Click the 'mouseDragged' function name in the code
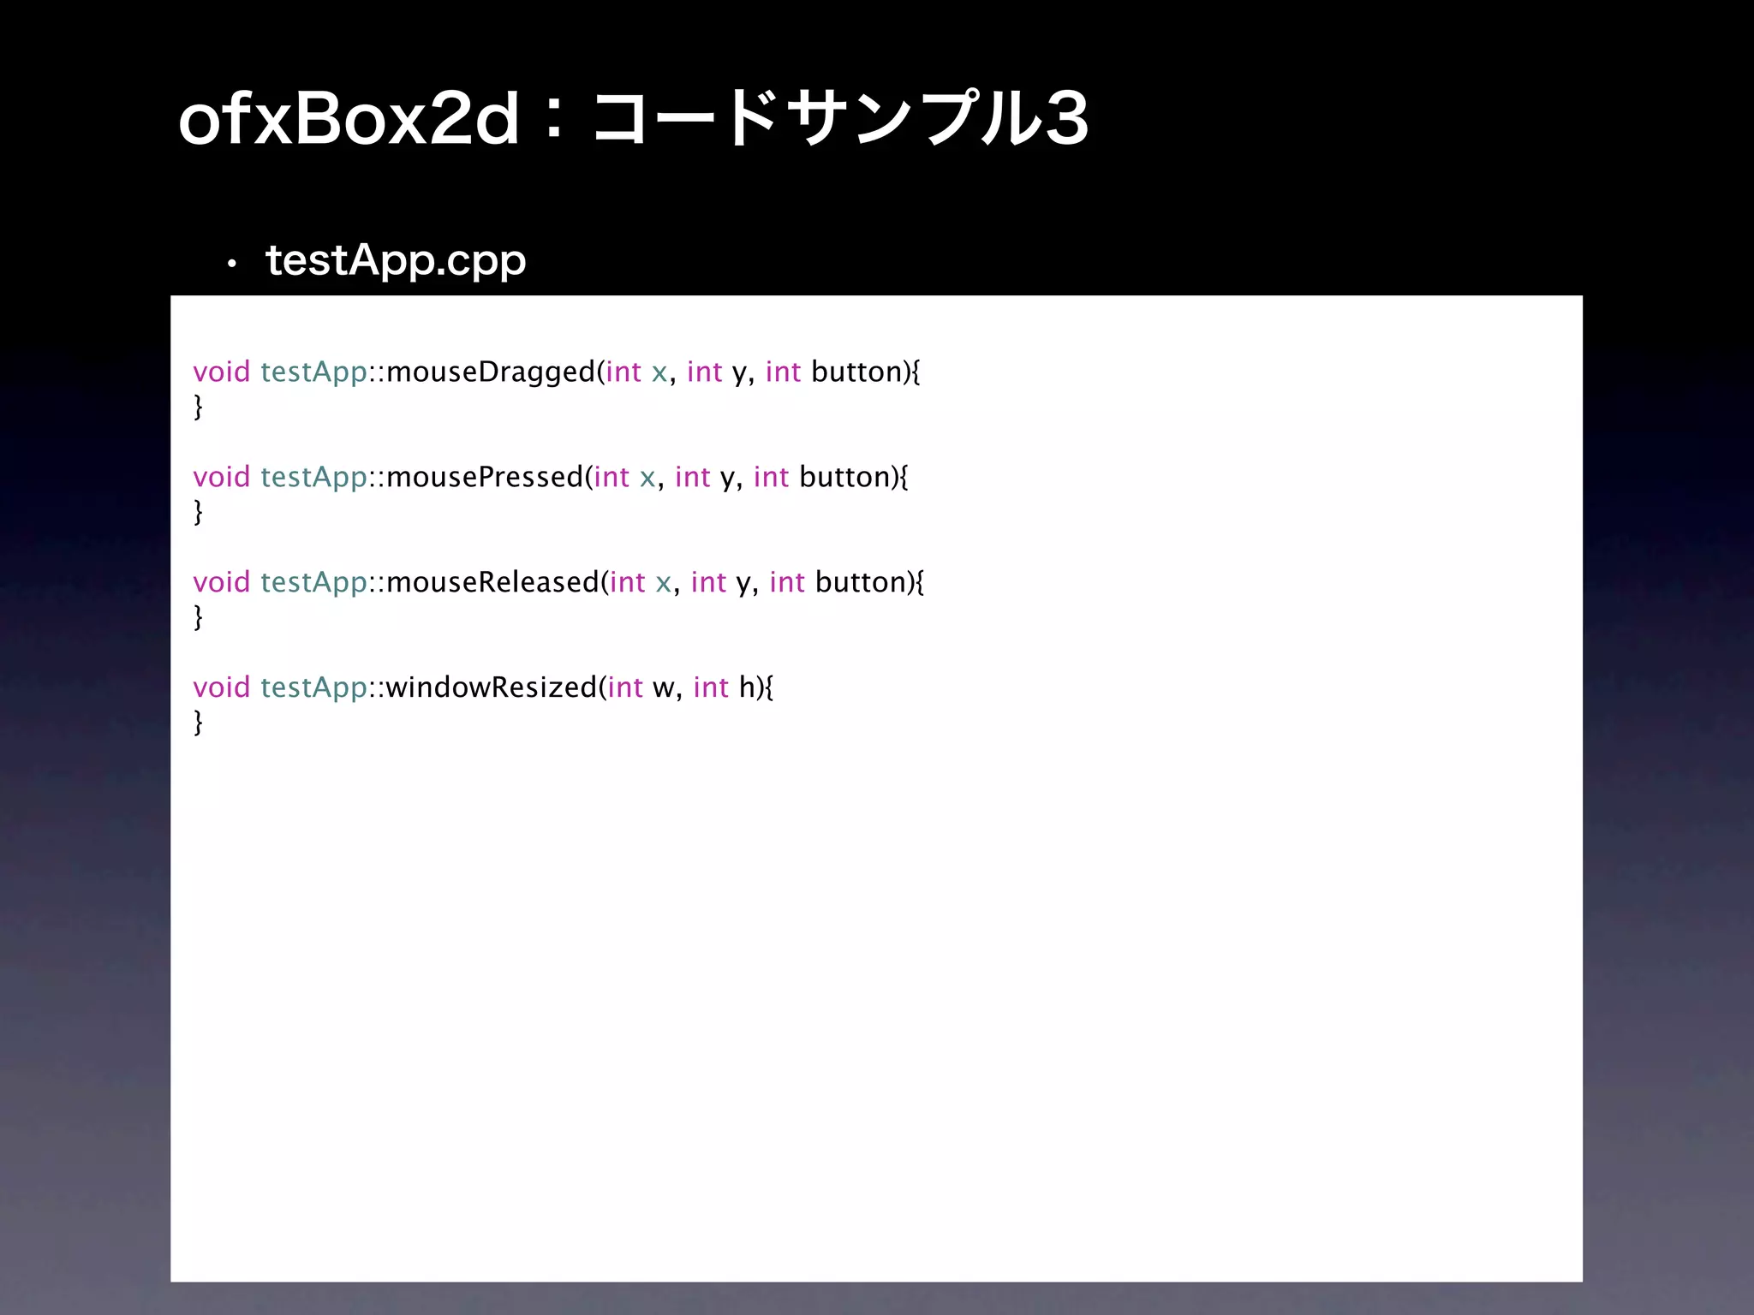Image resolution: width=1754 pixels, height=1315 pixels. [x=491, y=372]
